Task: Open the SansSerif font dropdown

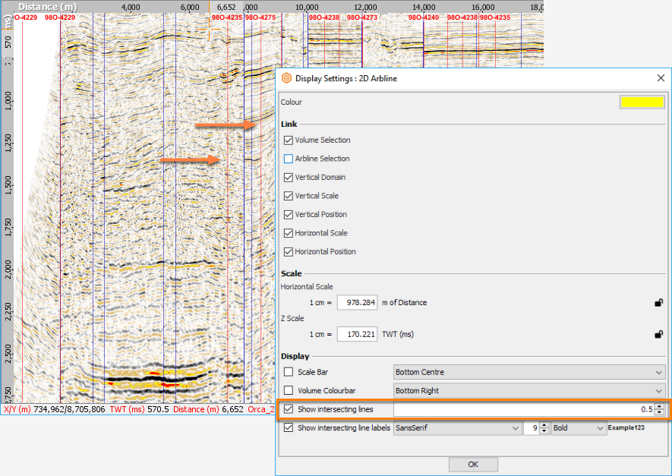Action: tap(457, 428)
